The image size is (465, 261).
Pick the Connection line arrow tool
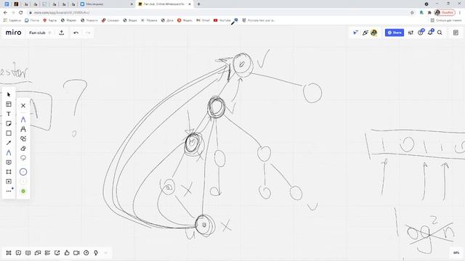(9, 143)
